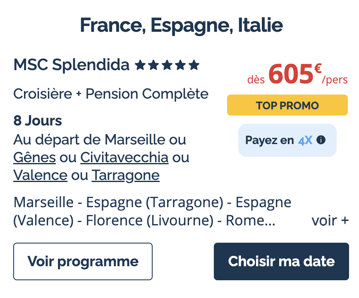The image size is (359, 298).
Task: Follow the Tarragone departure link
Action: pyautogui.click(x=125, y=175)
